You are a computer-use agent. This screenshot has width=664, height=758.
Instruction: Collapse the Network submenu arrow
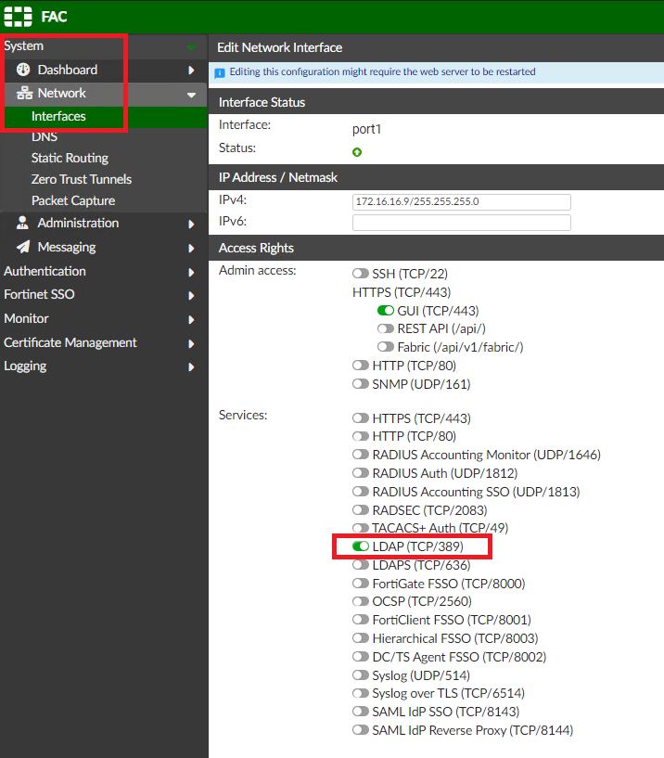[x=191, y=96]
